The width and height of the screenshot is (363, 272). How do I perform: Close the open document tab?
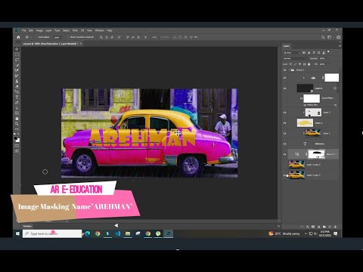click(81, 44)
